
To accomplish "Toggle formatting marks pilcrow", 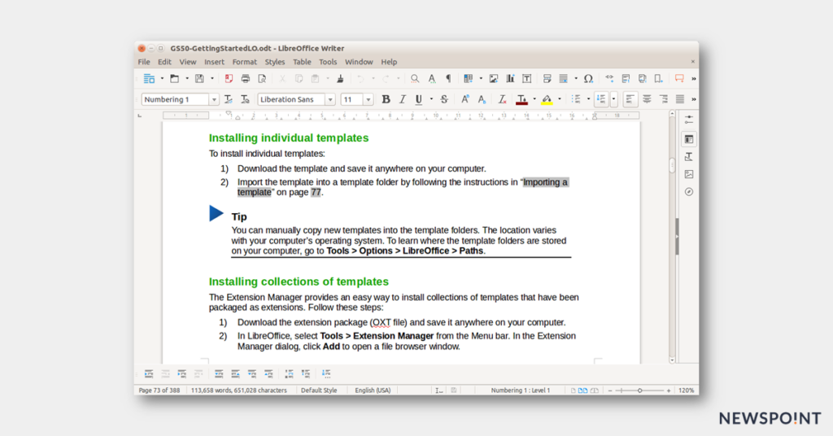I will pos(448,79).
